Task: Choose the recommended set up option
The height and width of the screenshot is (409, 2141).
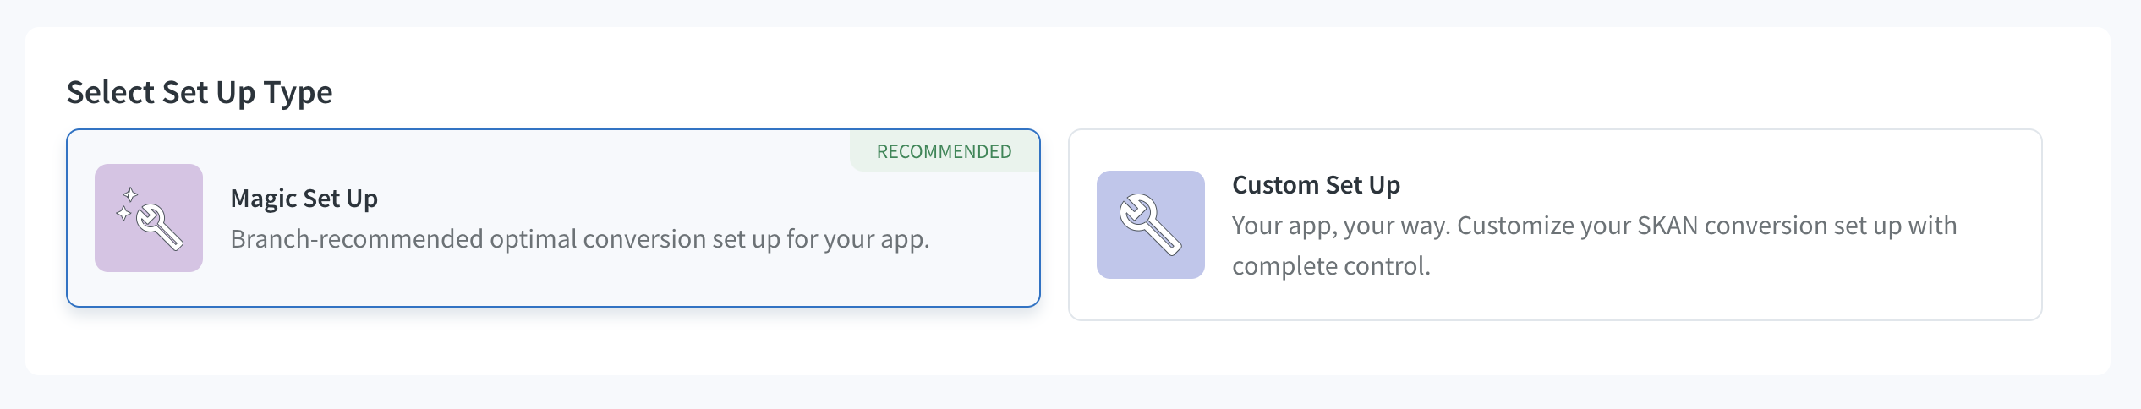Action: (x=553, y=218)
